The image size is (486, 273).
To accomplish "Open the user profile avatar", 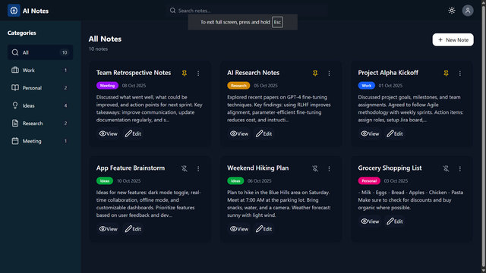I will coord(468,11).
